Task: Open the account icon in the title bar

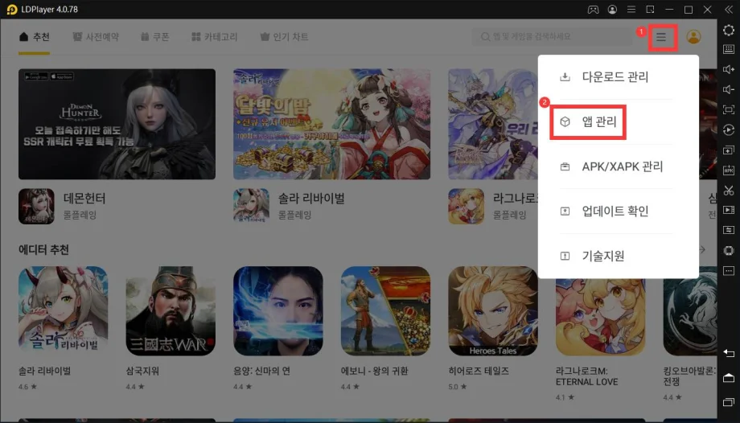Action: pyautogui.click(x=613, y=10)
